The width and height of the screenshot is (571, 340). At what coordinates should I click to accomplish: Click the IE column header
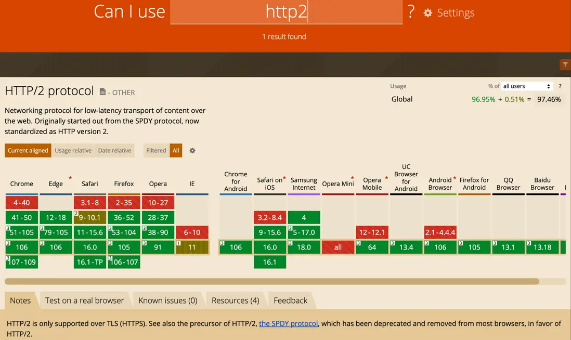pyautogui.click(x=192, y=184)
